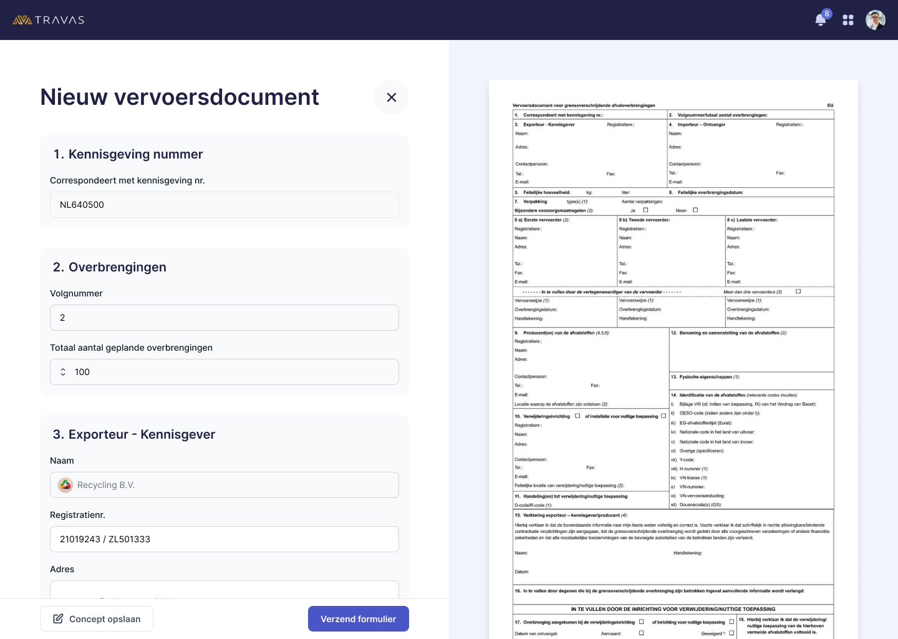Open the notifications bell
The image size is (898, 639).
point(821,20)
